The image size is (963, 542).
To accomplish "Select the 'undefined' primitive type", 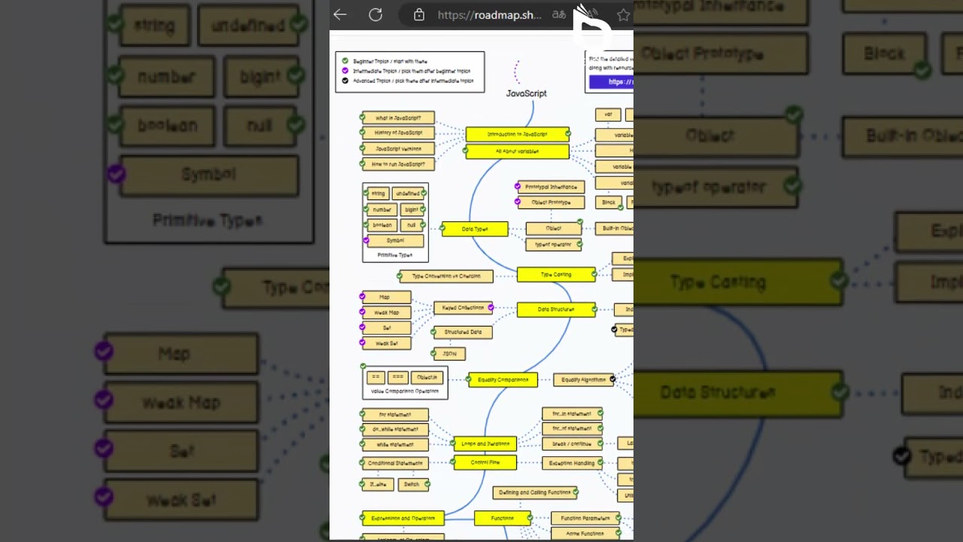I will click(409, 193).
